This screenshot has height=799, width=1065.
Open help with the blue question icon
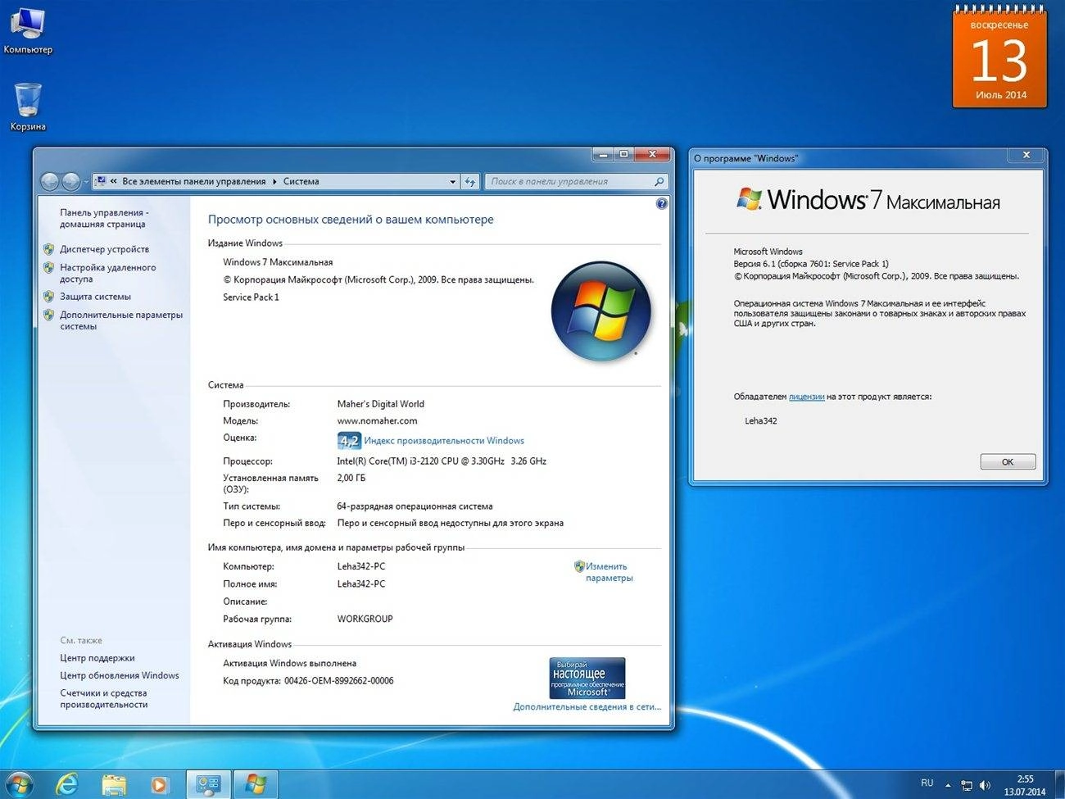(662, 204)
